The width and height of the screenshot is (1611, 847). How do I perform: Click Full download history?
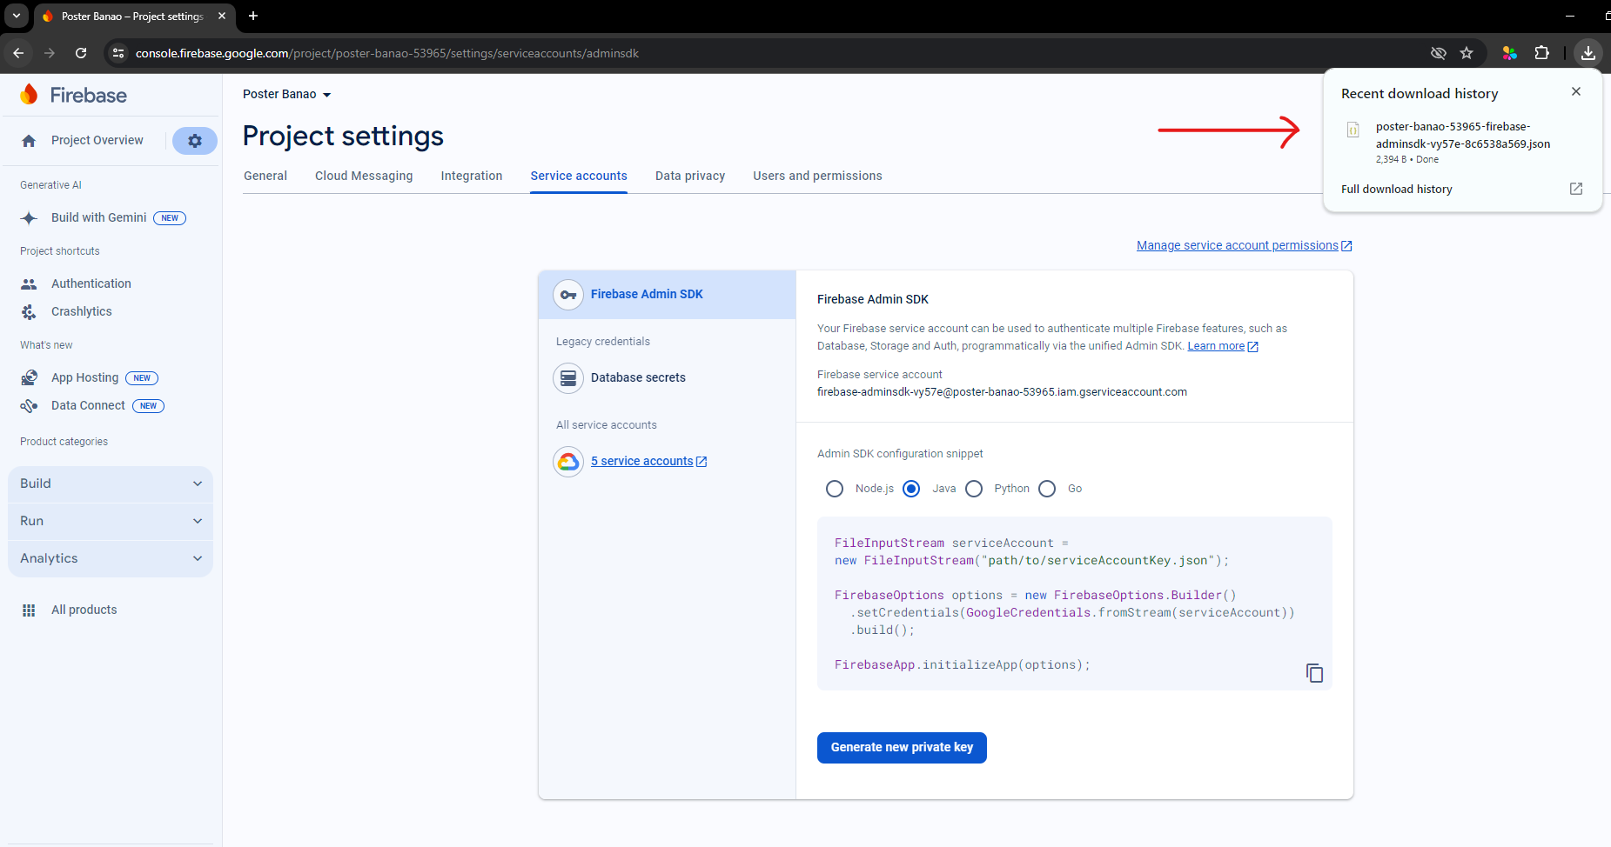coord(1396,190)
